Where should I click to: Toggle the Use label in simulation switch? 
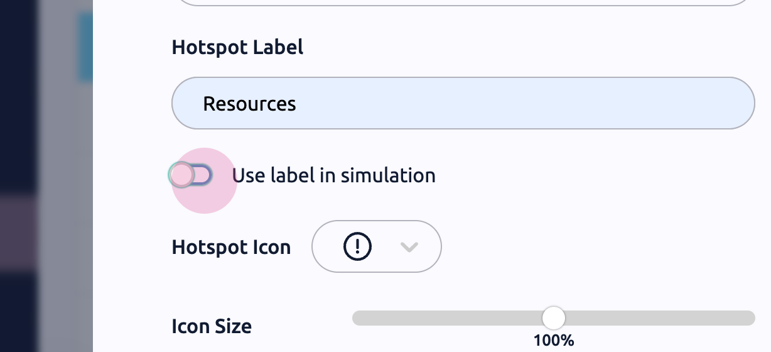click(x=191, y=175)
